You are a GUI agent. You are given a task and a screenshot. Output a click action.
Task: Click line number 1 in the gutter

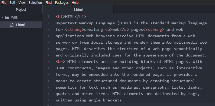[x=48, y=17]
